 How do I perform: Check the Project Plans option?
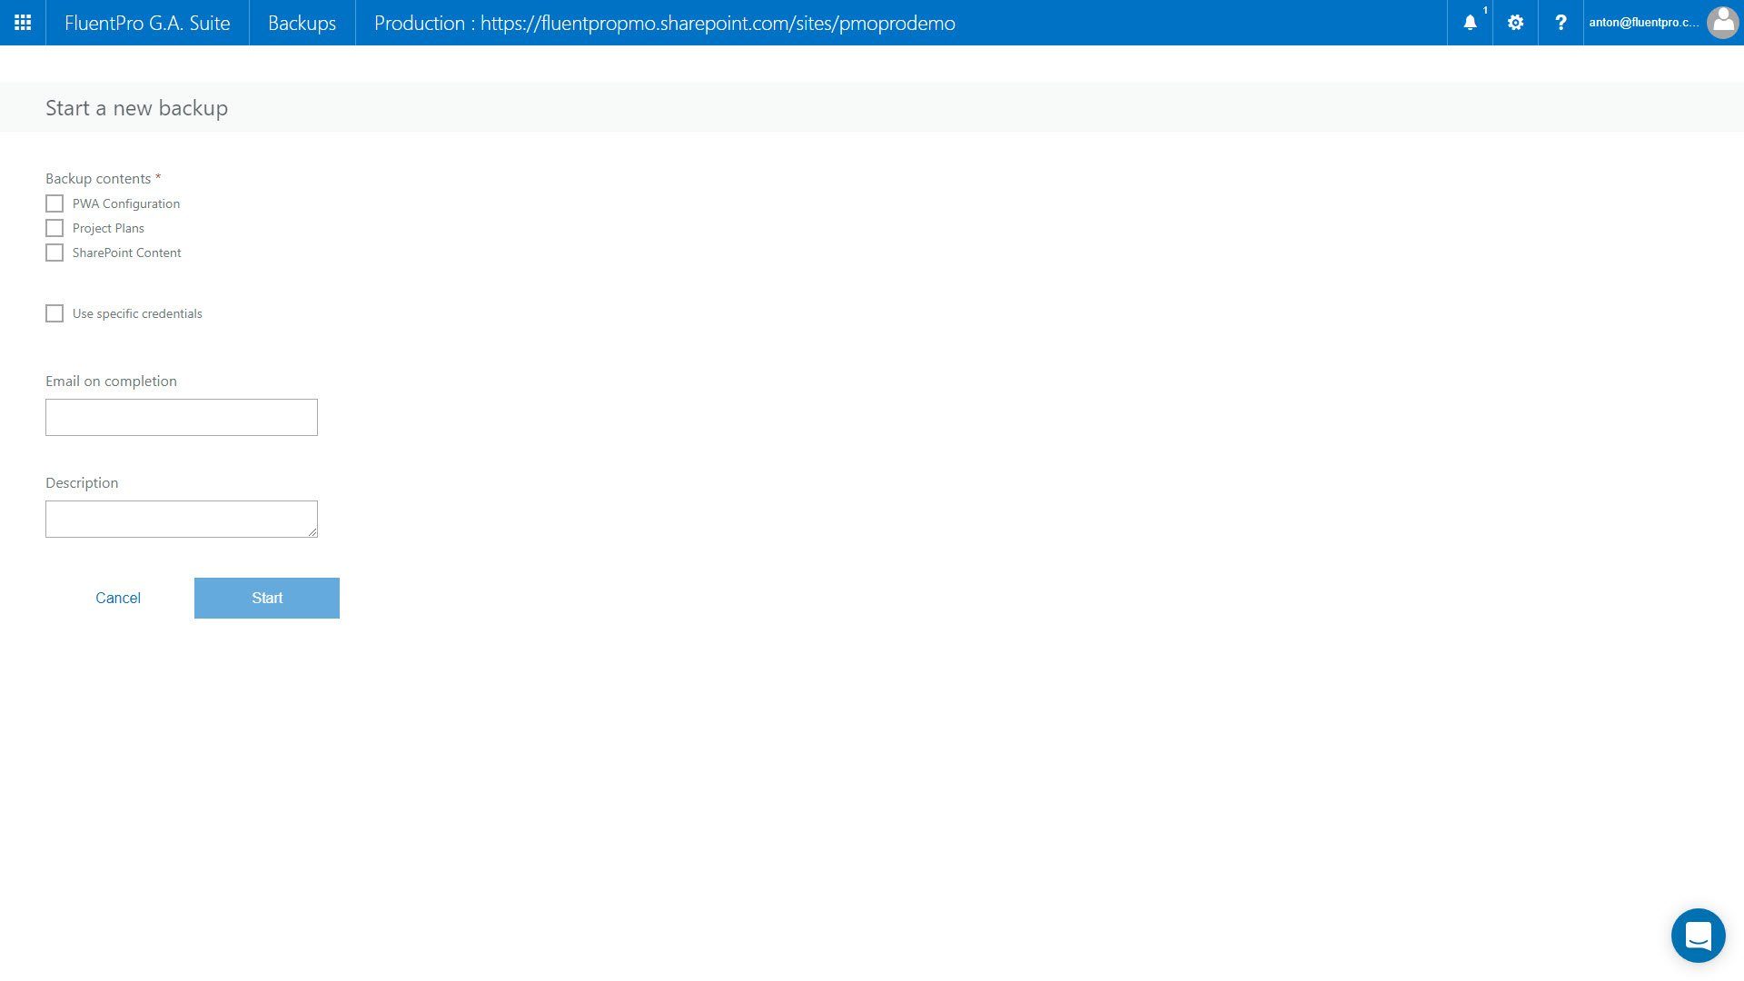click(x=54, y=228)
